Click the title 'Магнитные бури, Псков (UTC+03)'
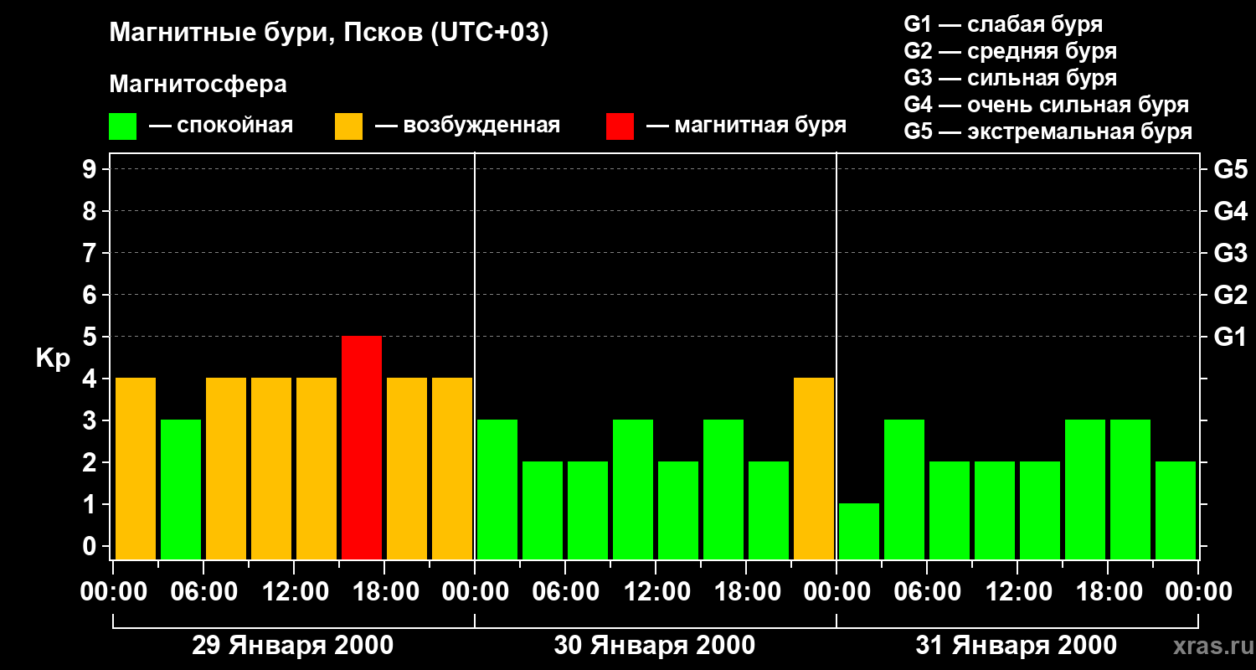Image resolution: width=1256 pixels, height=670 pixels. 329,34
